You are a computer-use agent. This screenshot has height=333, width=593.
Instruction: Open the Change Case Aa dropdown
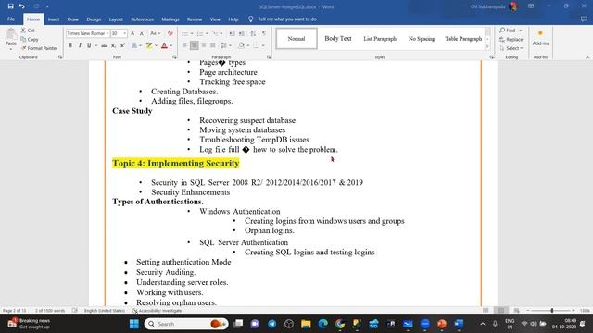click(x=155, y=33)
